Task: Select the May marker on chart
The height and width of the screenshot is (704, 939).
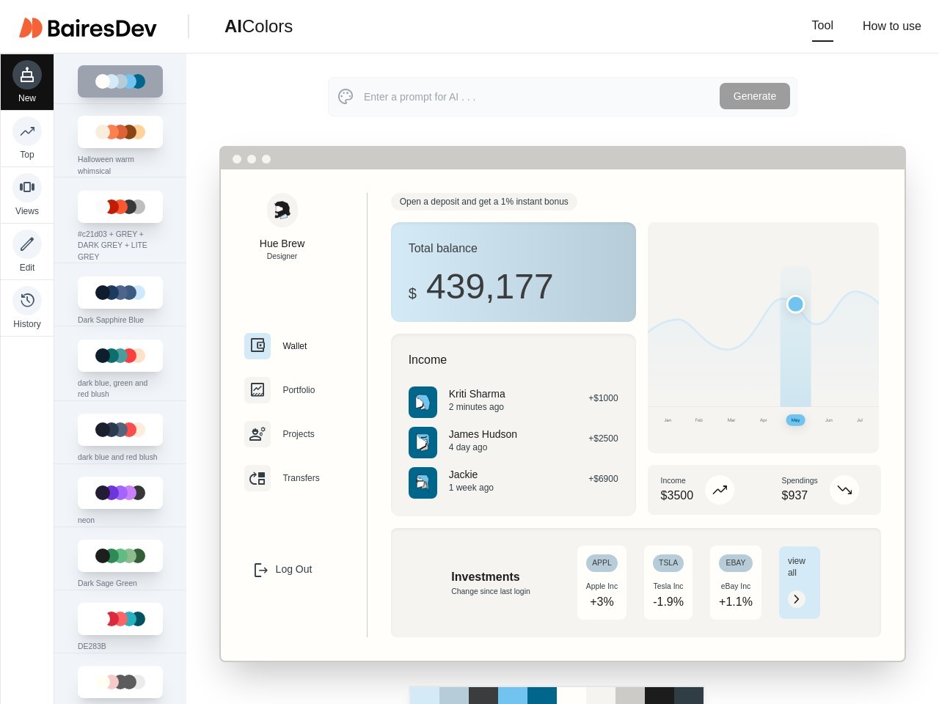Action: (x=795, y=420)
